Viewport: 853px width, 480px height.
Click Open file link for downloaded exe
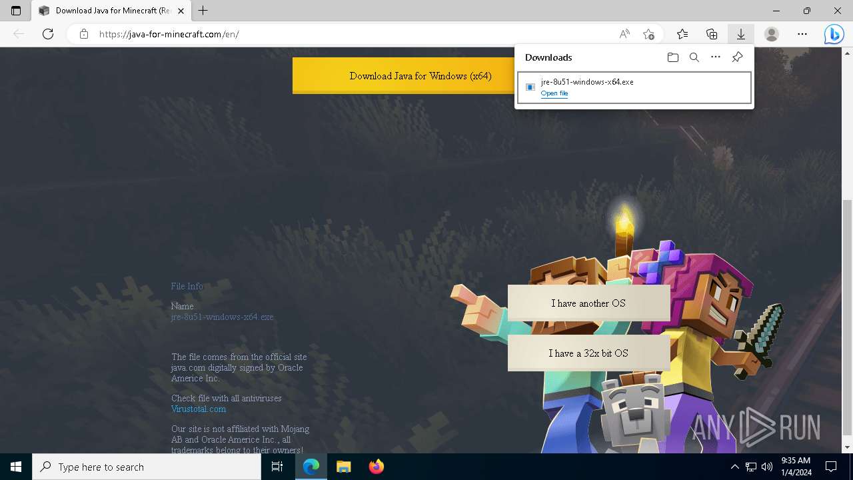[554, 93]
